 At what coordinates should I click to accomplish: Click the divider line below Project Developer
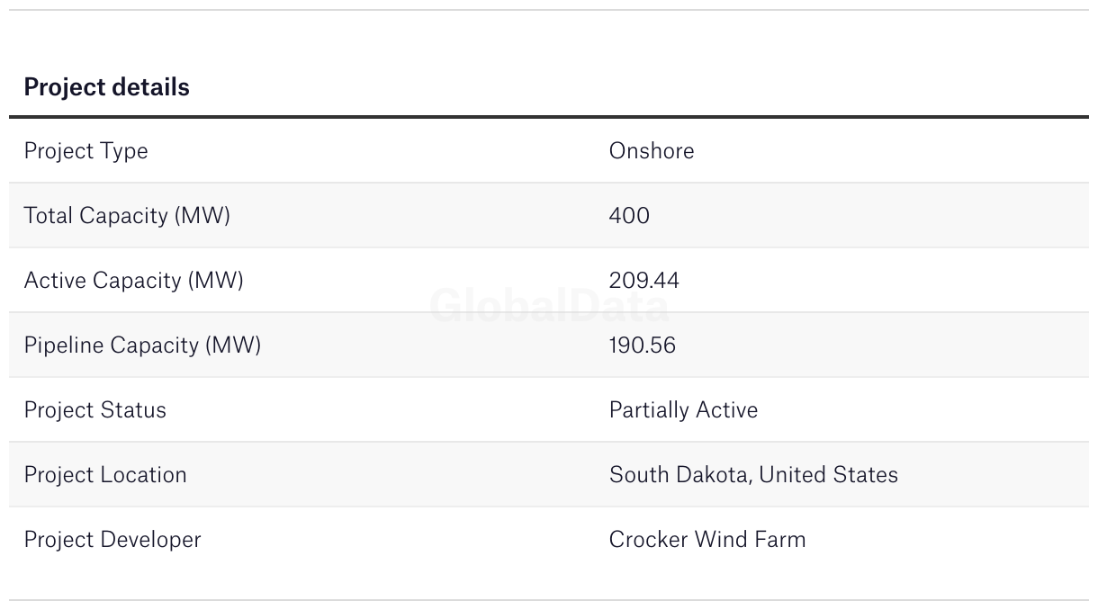point(549,600)
